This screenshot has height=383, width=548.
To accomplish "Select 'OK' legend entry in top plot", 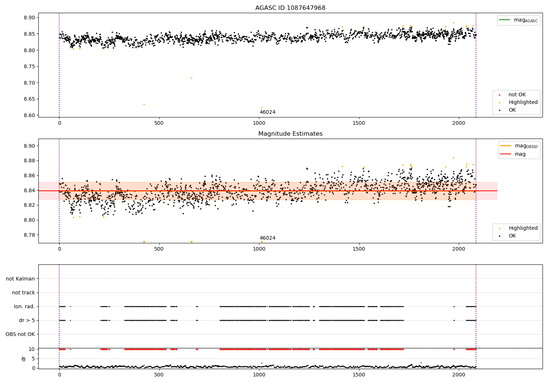I will tap(508, 110).
